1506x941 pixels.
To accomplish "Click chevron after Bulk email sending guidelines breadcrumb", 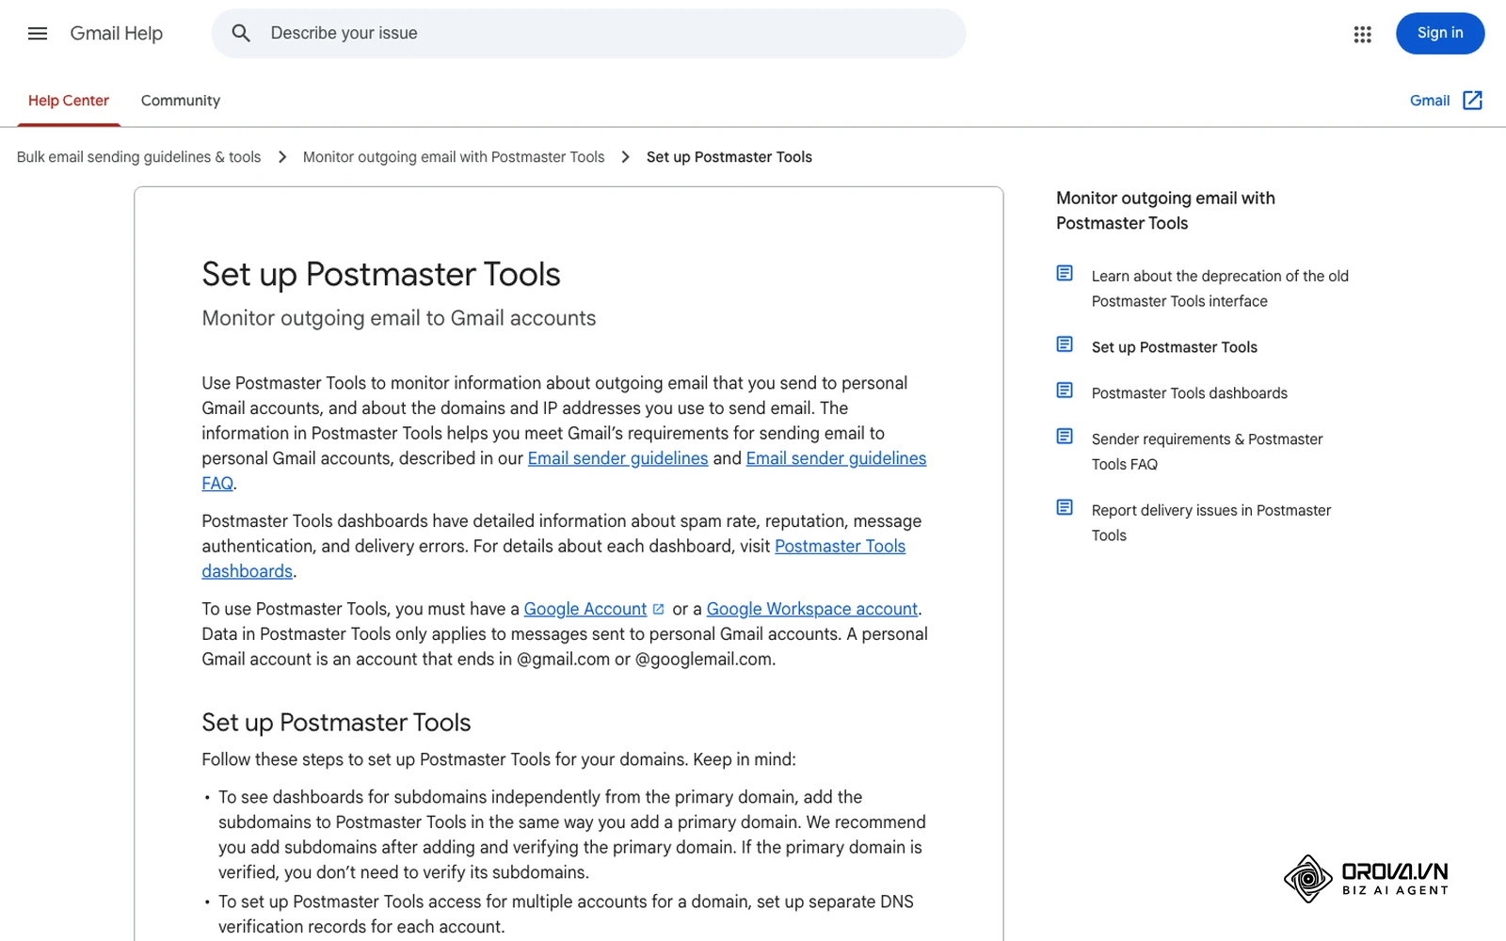I will pyautogui.click(x=282, y=157).
